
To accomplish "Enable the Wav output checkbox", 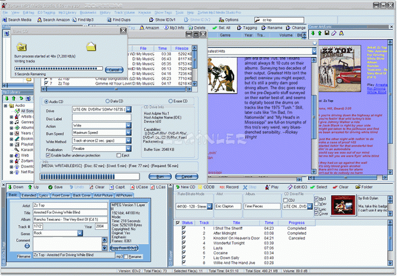I will [x=316, y=204].
